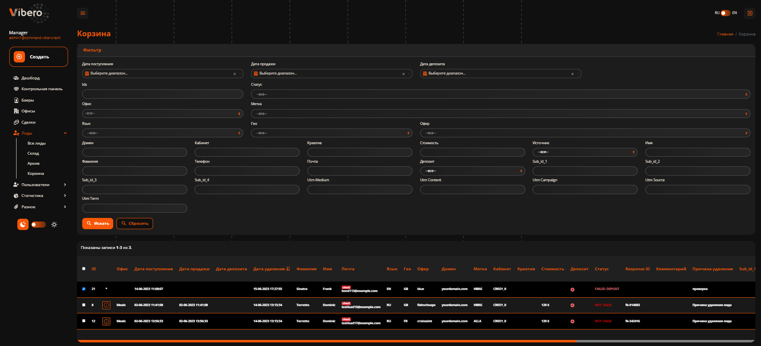
Task: Click calendar icon in Дата депозита field
Action: [425, 74]
